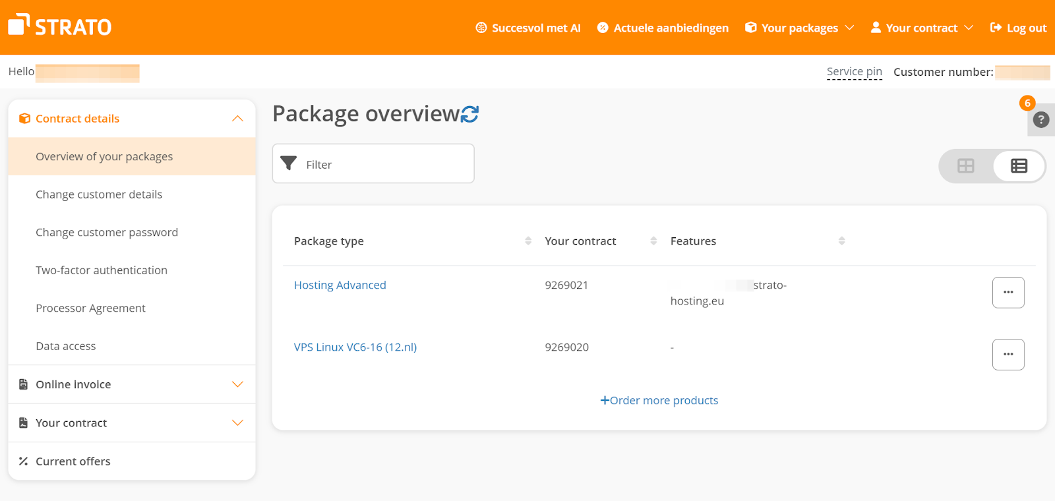Click the Log out icon
Image resolution: width=1055 pixels, height=501 pixels.
pyautogui.click(x=996, y=28)
